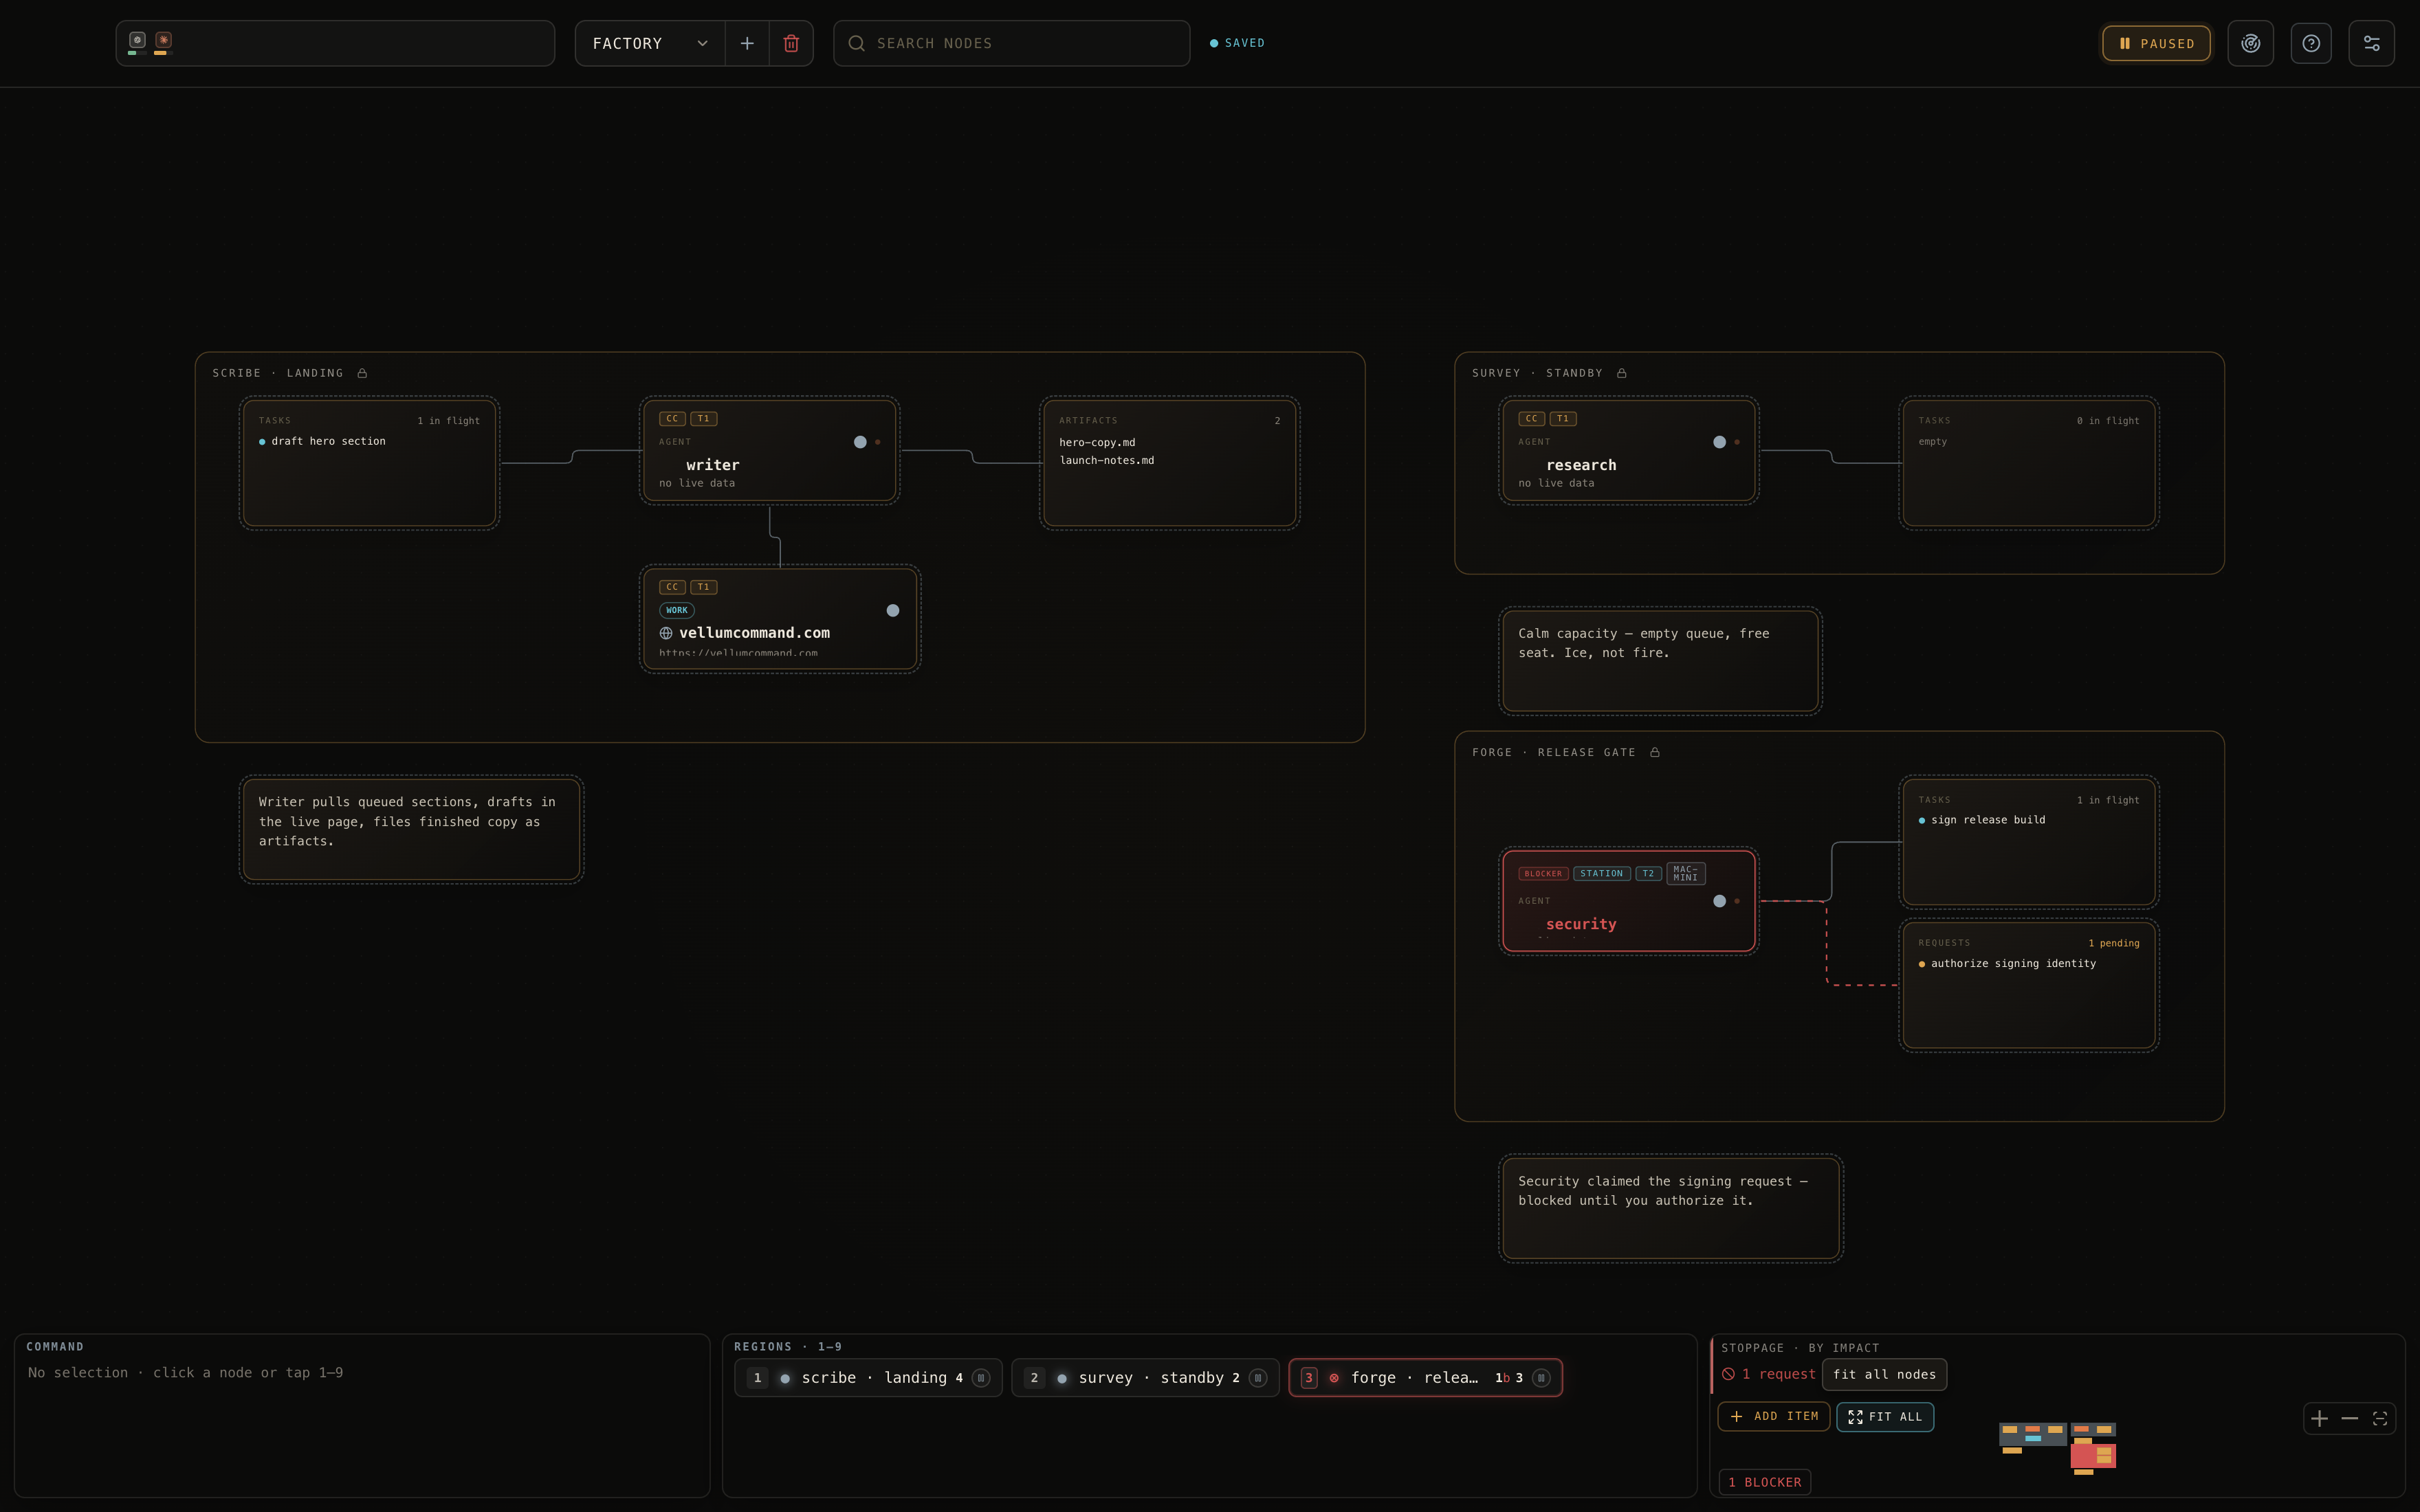Viewport: 2420px width, 1512px height.
Task: Open the radar scan icon in top bar
Action: click(x=2250, y=43)
